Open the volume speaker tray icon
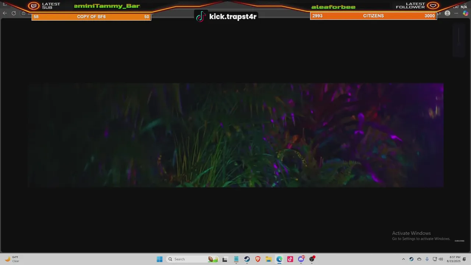This screenshot has height=265, width=471. pyautogui.click(x=441, y=259)
